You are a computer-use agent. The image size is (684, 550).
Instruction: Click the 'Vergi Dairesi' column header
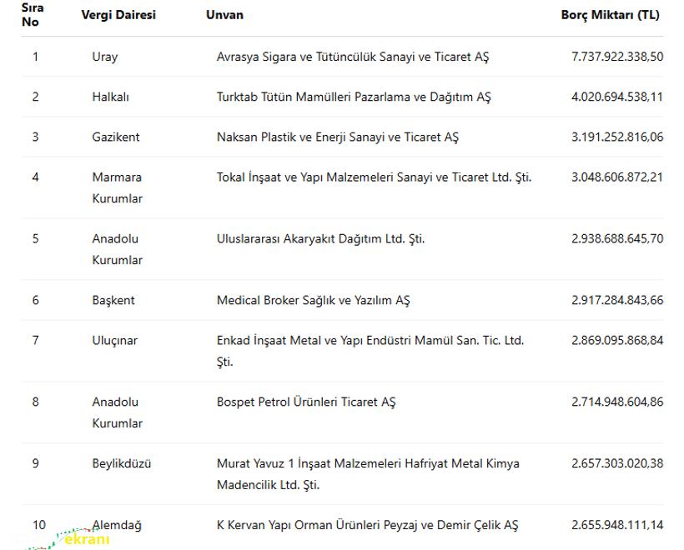118,15
